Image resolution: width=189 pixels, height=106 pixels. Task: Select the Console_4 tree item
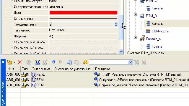(153, 39)
